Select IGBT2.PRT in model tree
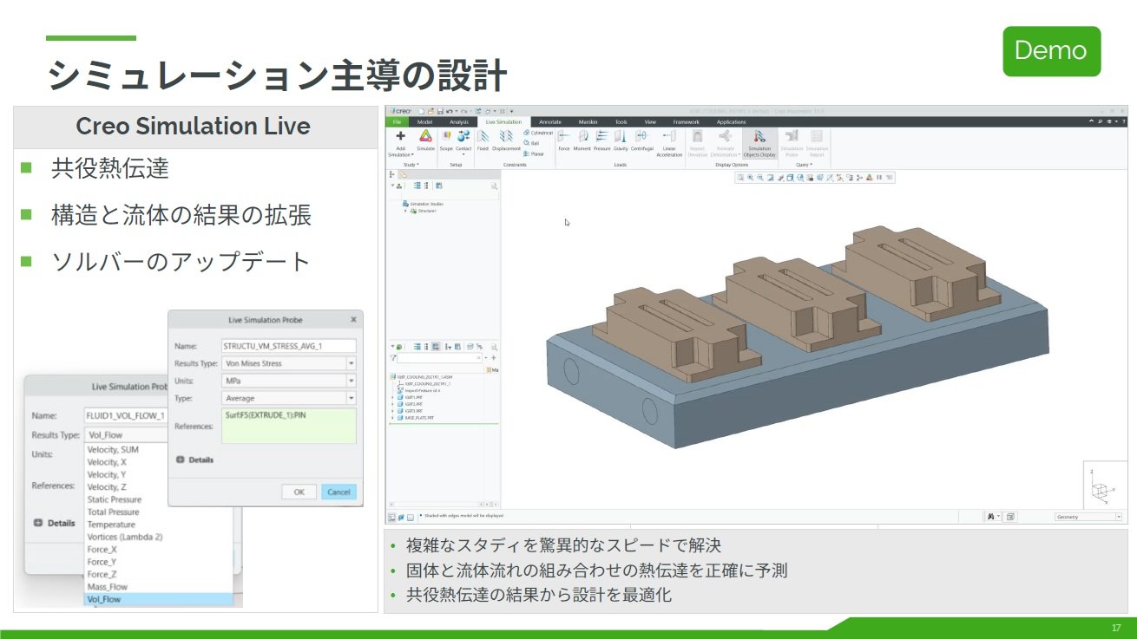This screenshot has width=1137, height=639. (x=411, y=404)
